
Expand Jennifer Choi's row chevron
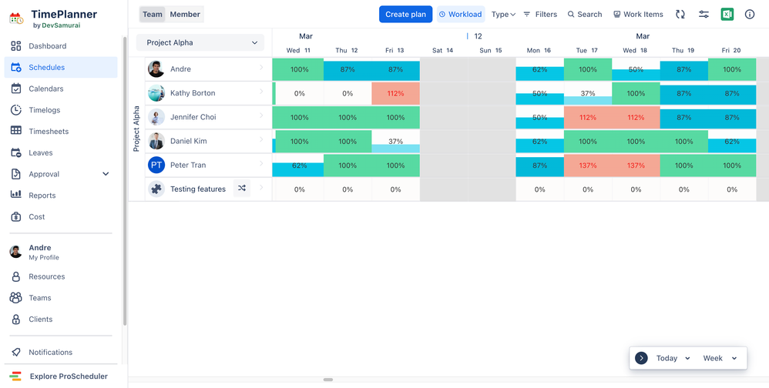pos(261,115)
